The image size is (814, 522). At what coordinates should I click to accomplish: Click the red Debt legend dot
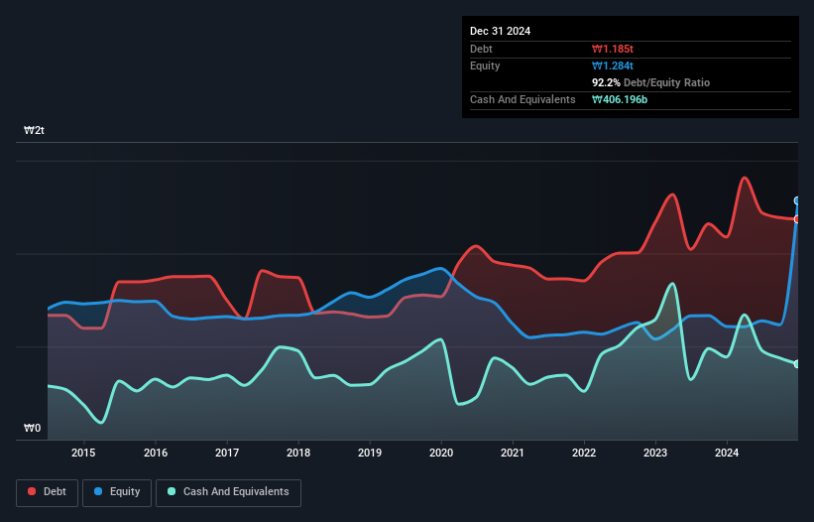32,491
